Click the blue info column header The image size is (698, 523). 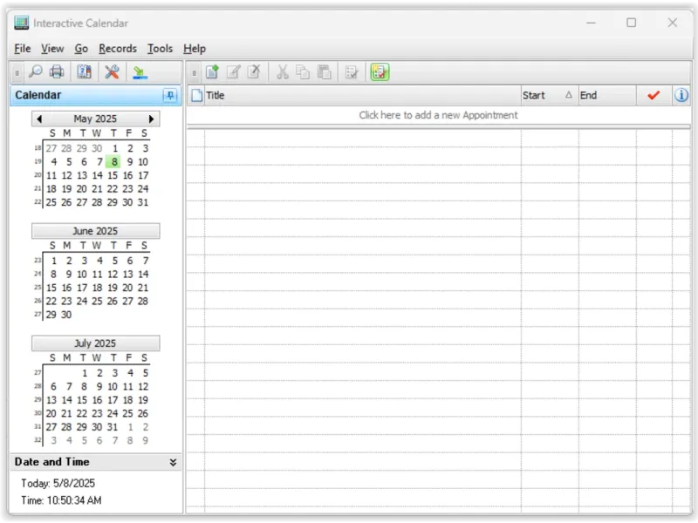(681, 95)
